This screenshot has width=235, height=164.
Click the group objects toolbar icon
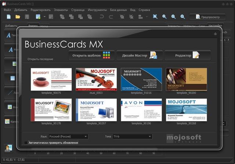click(122, 17)
